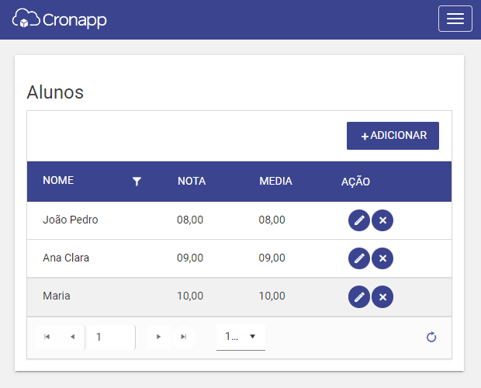Sort by the MEDIA column header
Image resolution: width=481 pixels, height=388 pixels.
(x=275, y=181)
